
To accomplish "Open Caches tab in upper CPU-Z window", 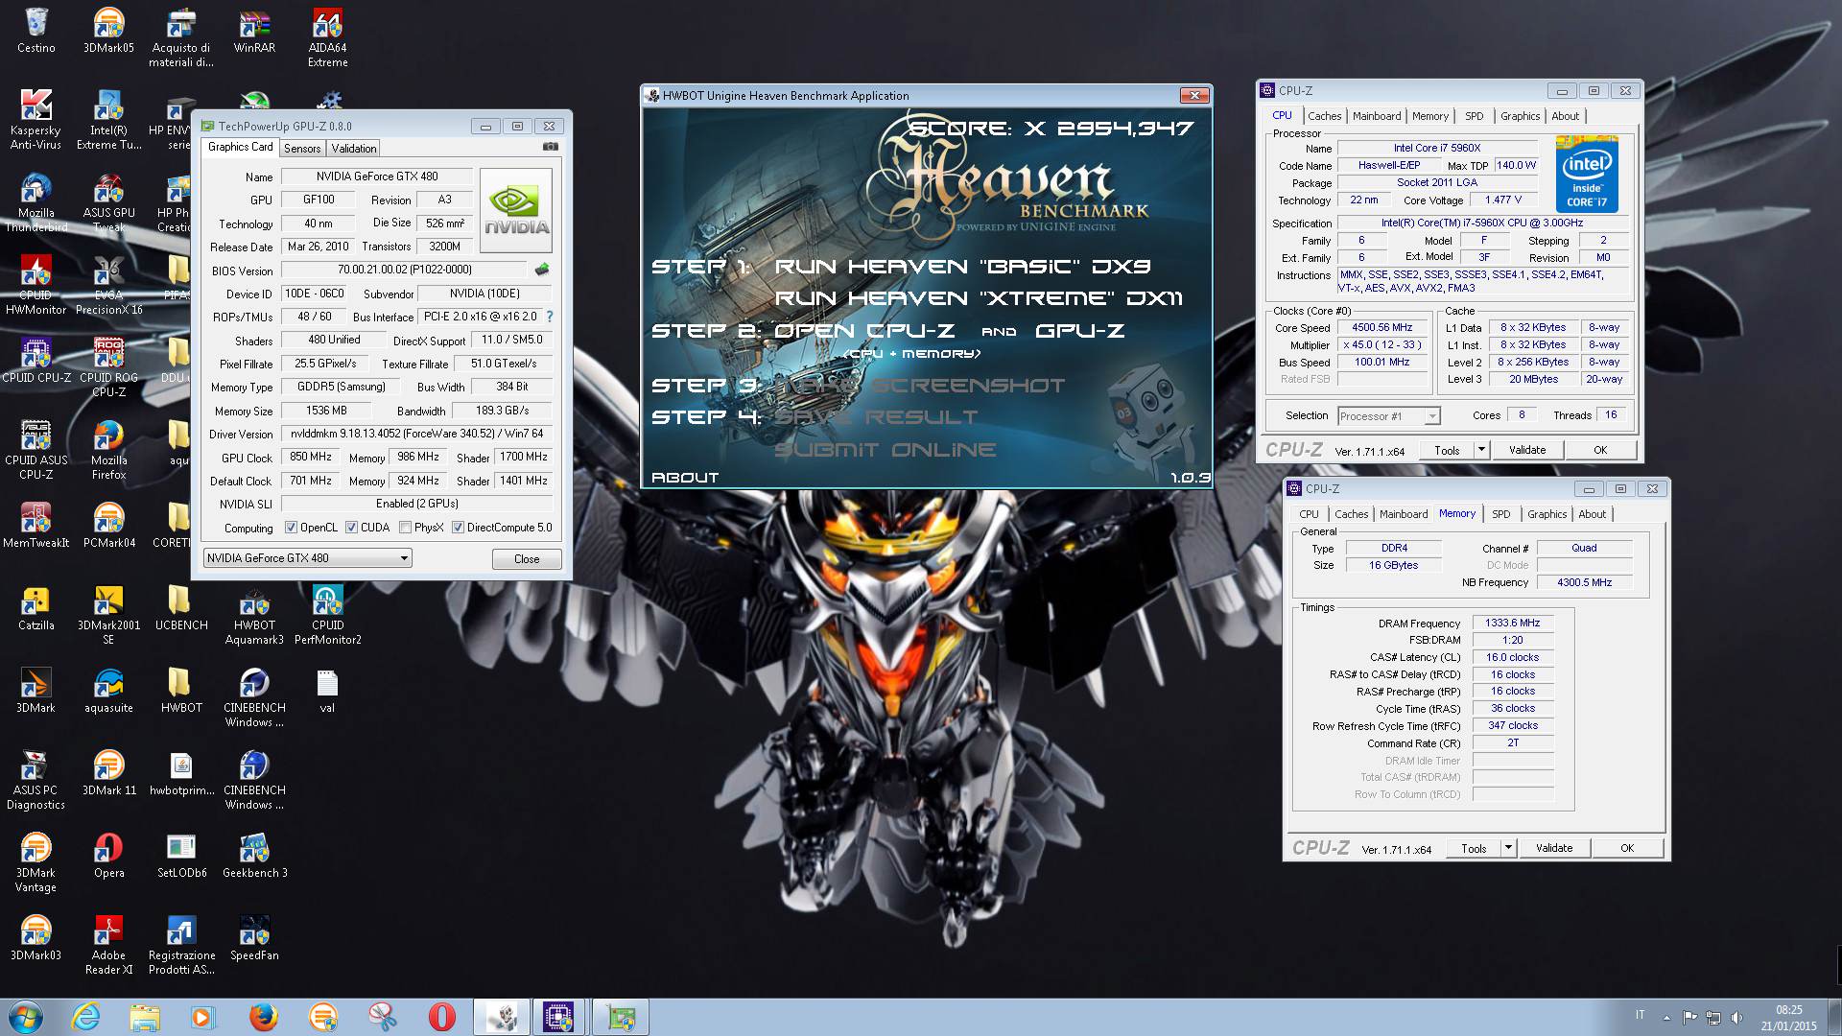I will 1325,116.
